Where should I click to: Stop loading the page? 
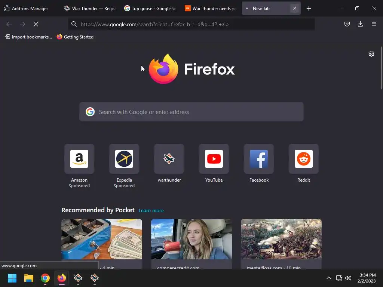point(36,24)
